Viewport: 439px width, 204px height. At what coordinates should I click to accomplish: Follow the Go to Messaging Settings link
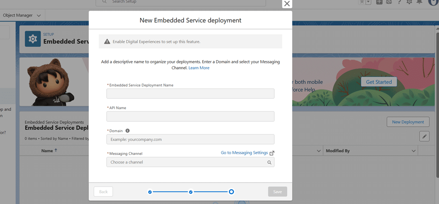(244, 153)
